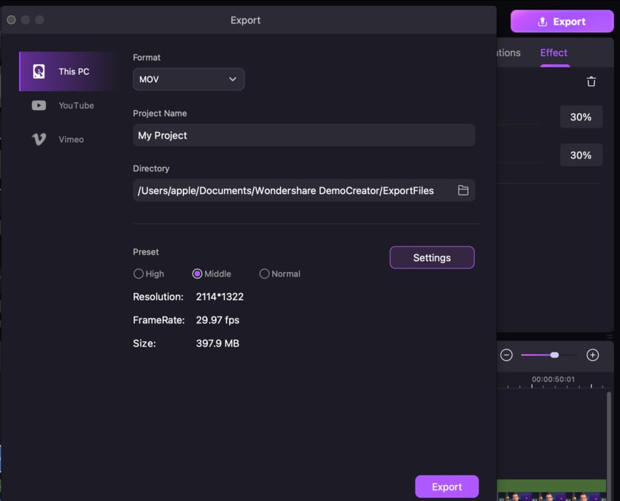620x501 pixels.
Task: Click the upper 30% value field
Action: (581, 117)
